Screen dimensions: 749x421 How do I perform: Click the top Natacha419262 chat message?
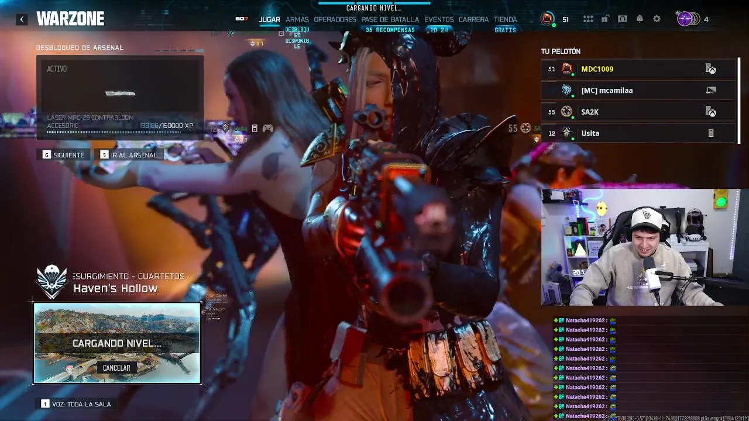[x=585, y=320]
